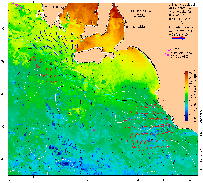Click the HF radar velocity legend text
This screenshot has width=203, height=183.
click(181, 27)
